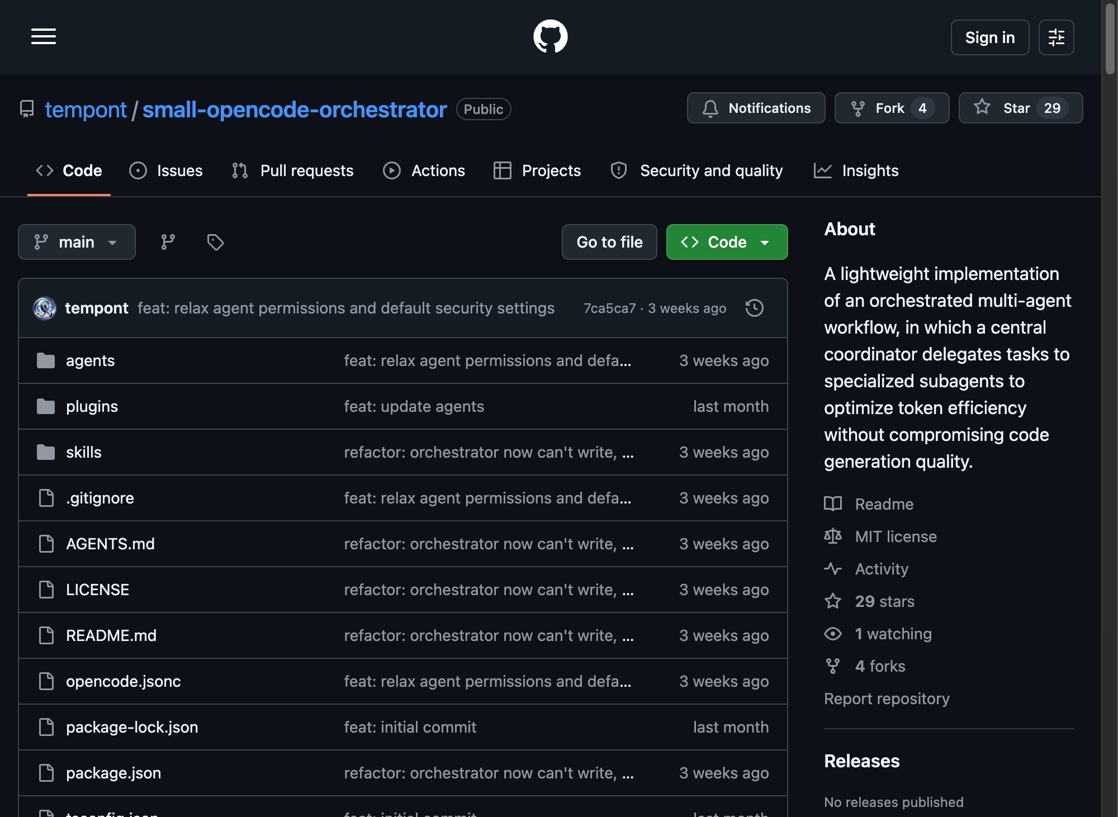Open the Actions tab
The image size is (1118, 817).
424,170
